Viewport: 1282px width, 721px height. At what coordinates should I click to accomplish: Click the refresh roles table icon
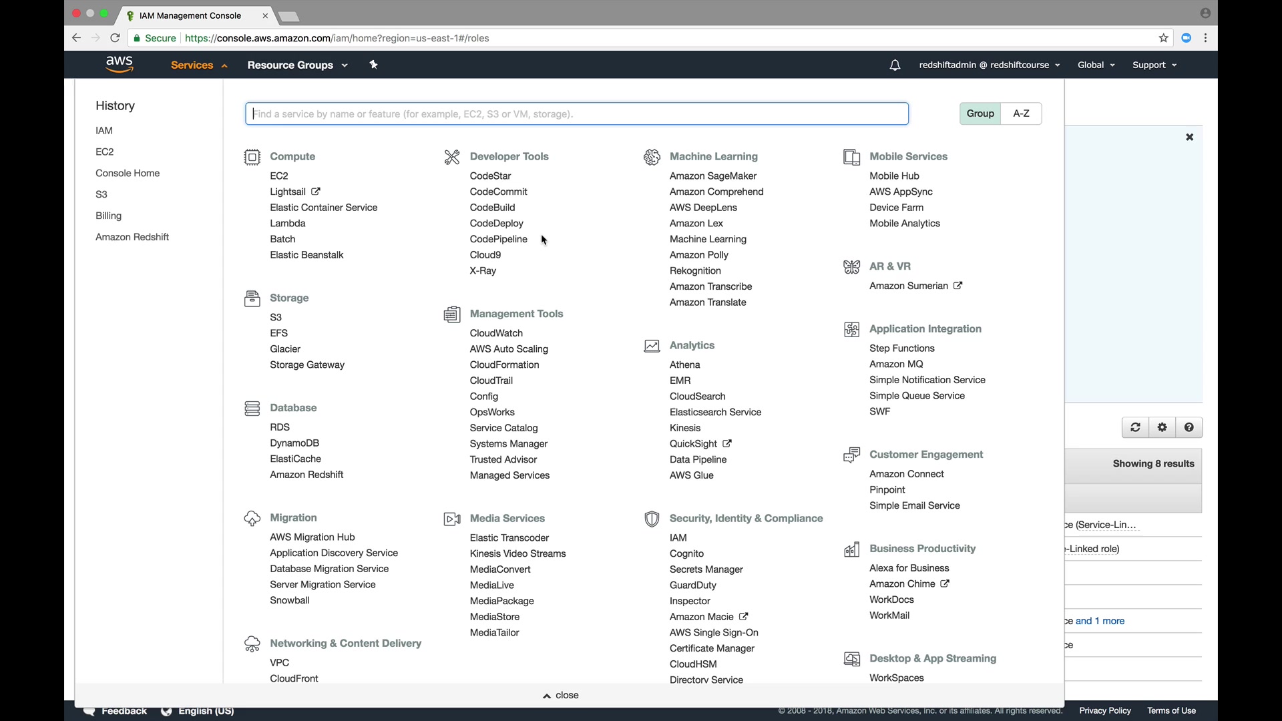tap(1135, 427)
